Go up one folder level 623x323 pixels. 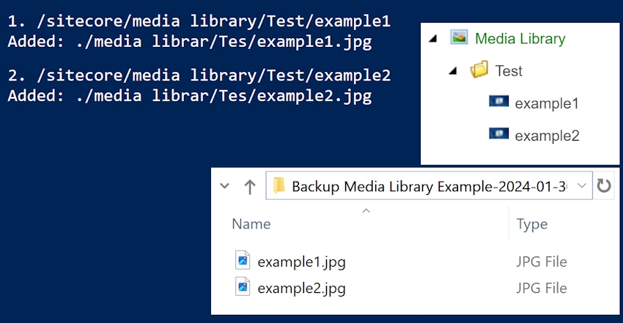pos(250,186)
